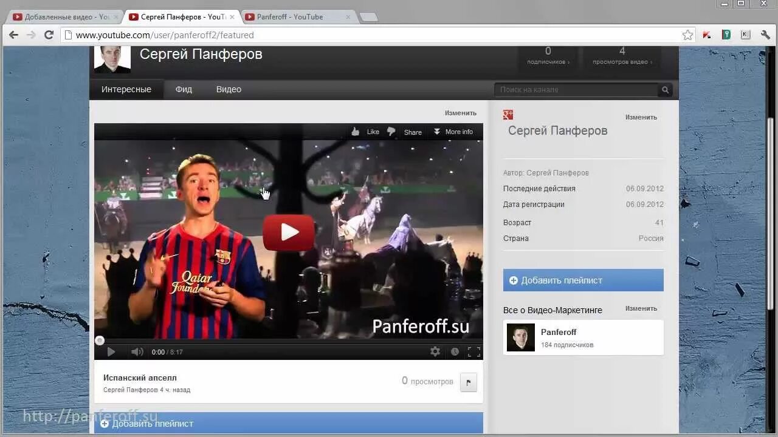Click the 0 просмотров view count
Screen dimensions: 778x437
[x=427, y=381]
